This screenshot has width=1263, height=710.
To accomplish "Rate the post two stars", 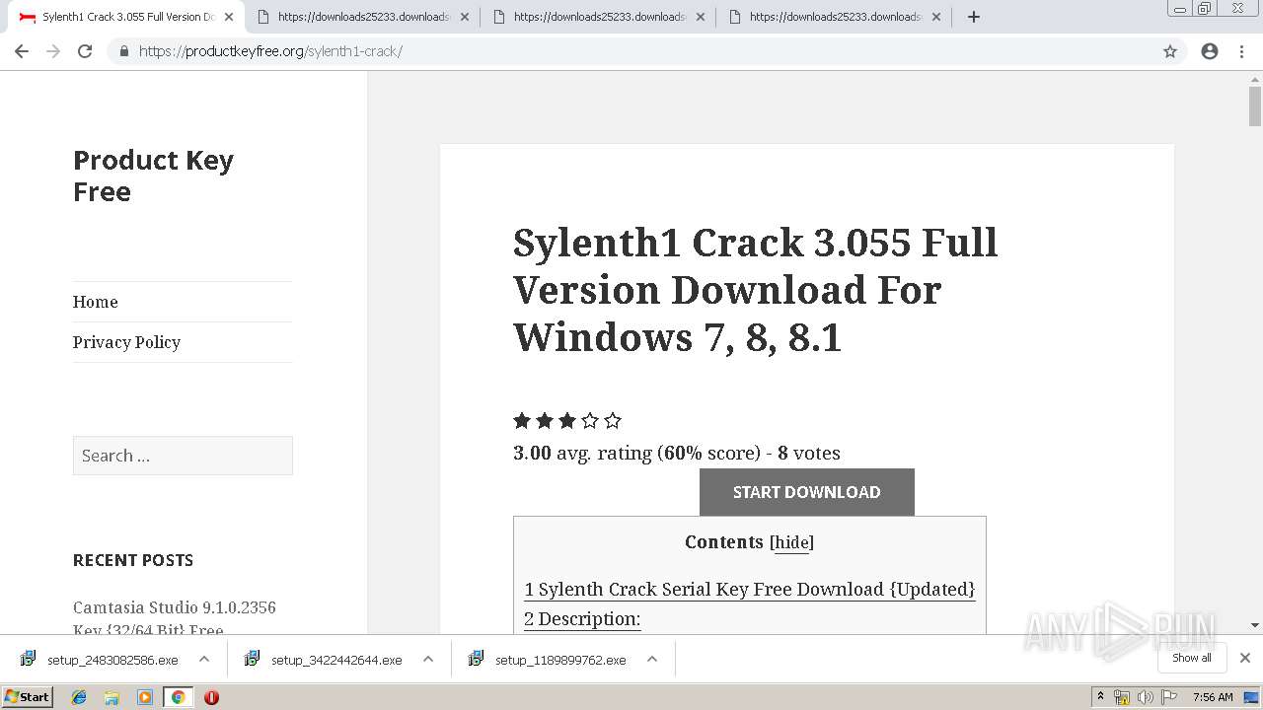I will pos(545,421).
